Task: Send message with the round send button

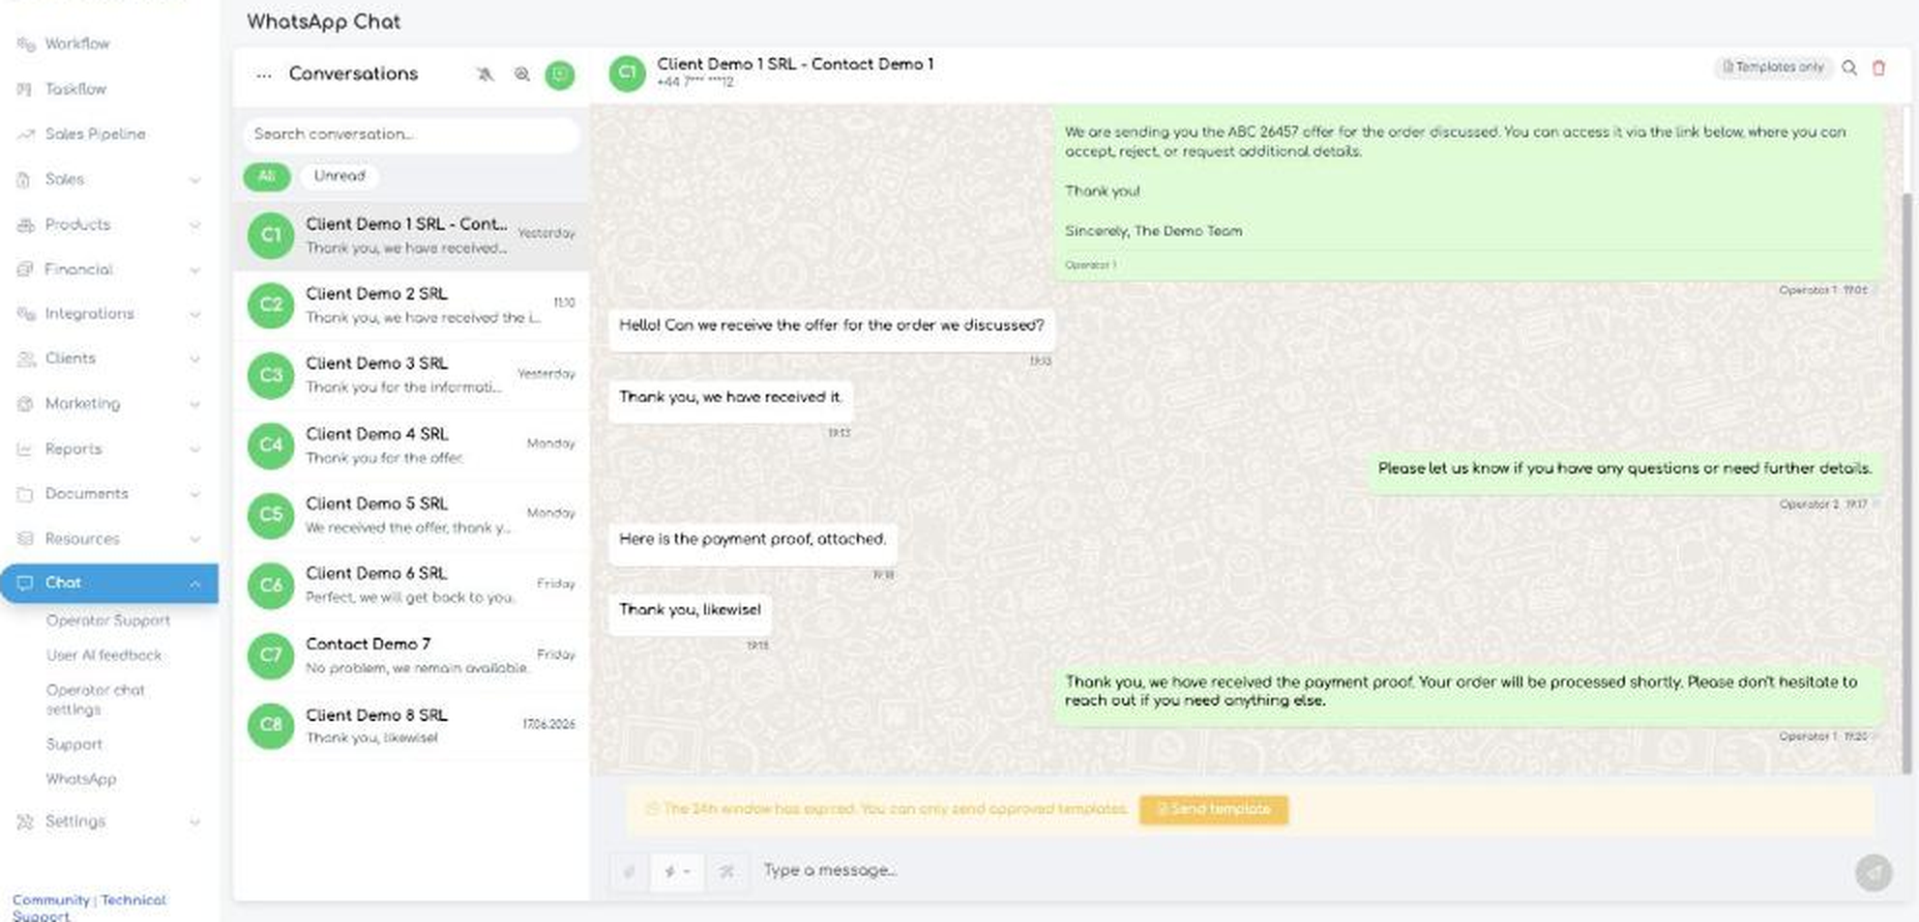Action: (1874, 873)
